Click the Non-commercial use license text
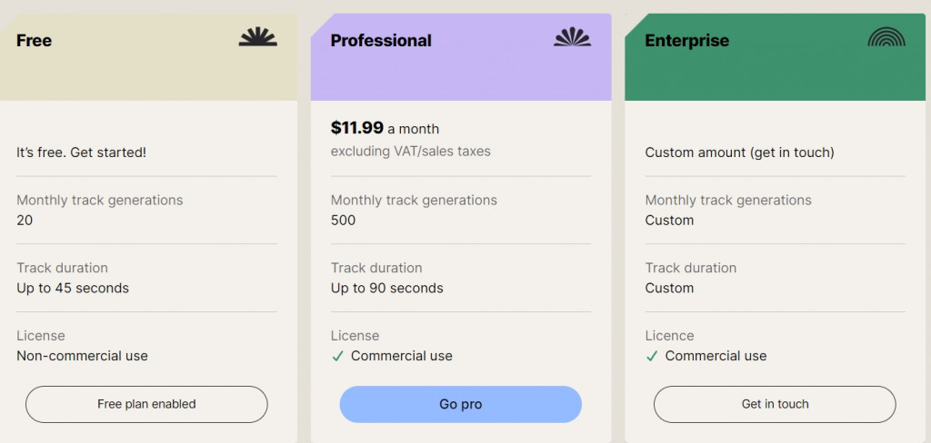Image resolution: width=931 pixels, height=443 pixels. pos(82,356)
